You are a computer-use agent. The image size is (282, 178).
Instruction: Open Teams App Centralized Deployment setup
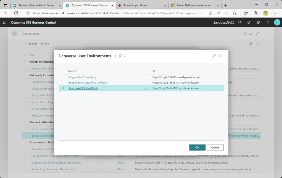pos(53,169)
